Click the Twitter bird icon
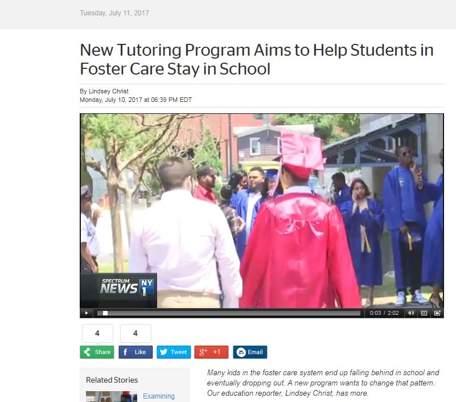The image size is (456, 402). click(164, 352)
